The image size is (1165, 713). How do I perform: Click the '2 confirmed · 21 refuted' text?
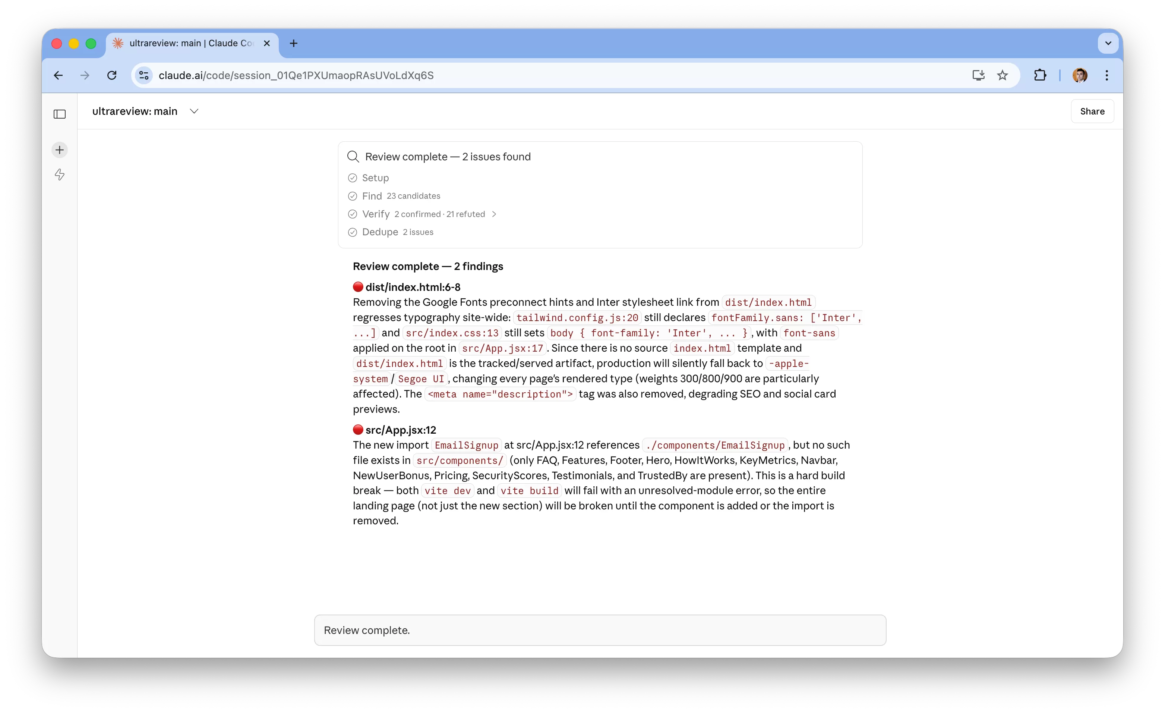(440, 214)
